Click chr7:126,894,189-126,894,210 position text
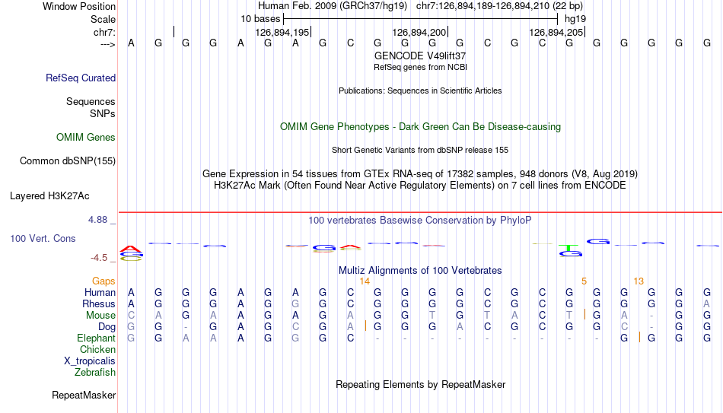 (499, 6)
